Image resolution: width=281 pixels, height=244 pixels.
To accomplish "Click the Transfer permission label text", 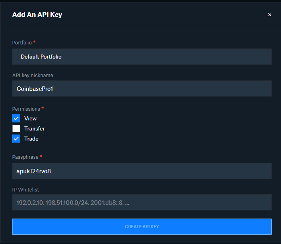I will pos(35,128).
